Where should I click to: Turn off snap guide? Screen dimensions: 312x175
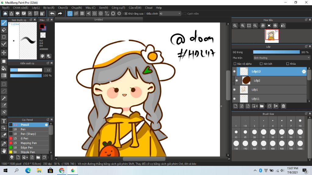70,13
